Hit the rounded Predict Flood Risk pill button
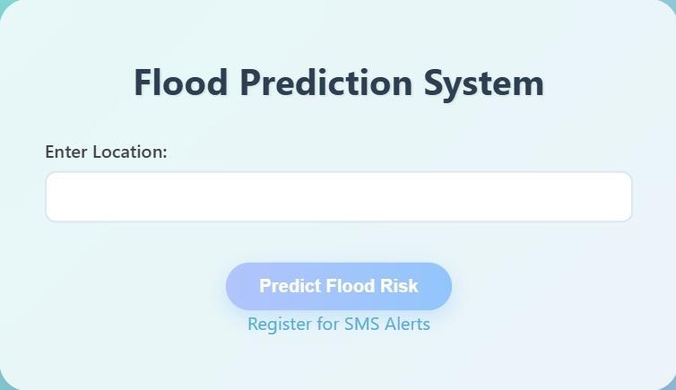Screen dimensions: 676x390 [338, 286]
